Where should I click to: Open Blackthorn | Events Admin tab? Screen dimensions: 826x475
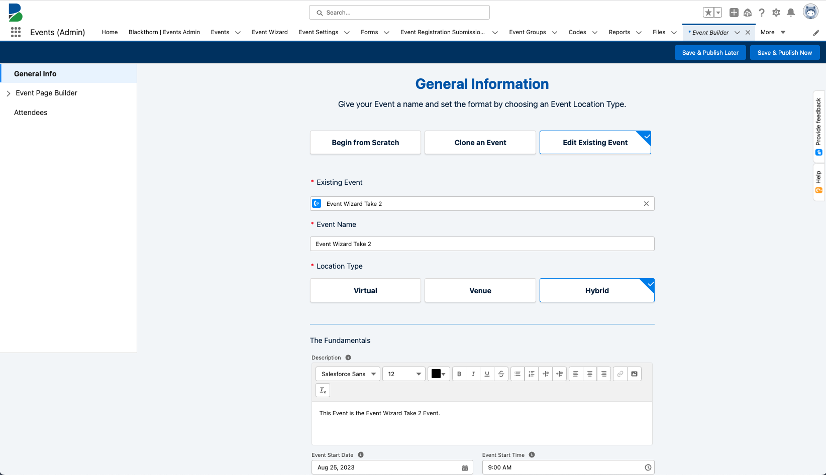(x=164, y=32)
